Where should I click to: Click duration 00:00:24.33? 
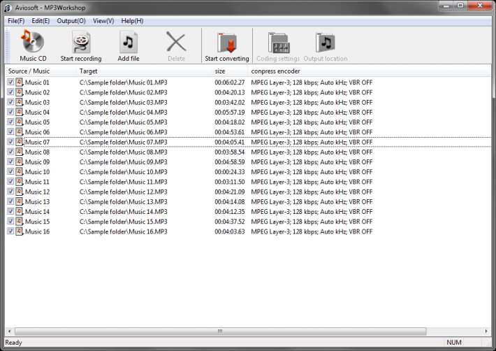(230, 171)
